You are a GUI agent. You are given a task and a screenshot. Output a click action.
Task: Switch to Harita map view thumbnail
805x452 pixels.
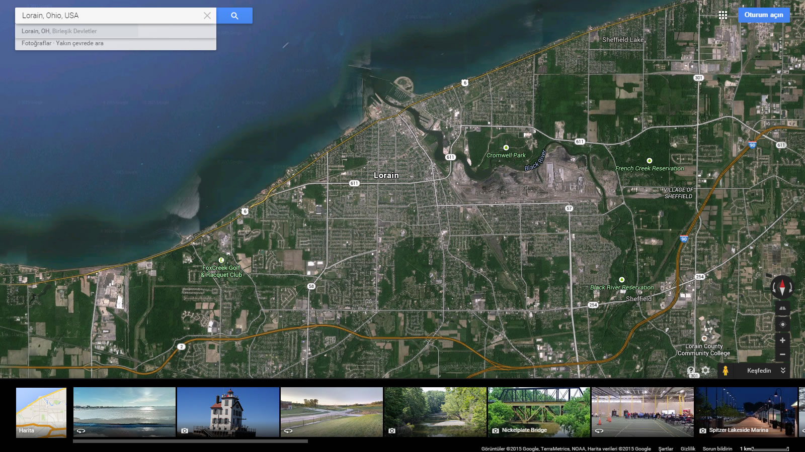41,412
